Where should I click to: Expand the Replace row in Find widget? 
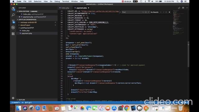120,12
